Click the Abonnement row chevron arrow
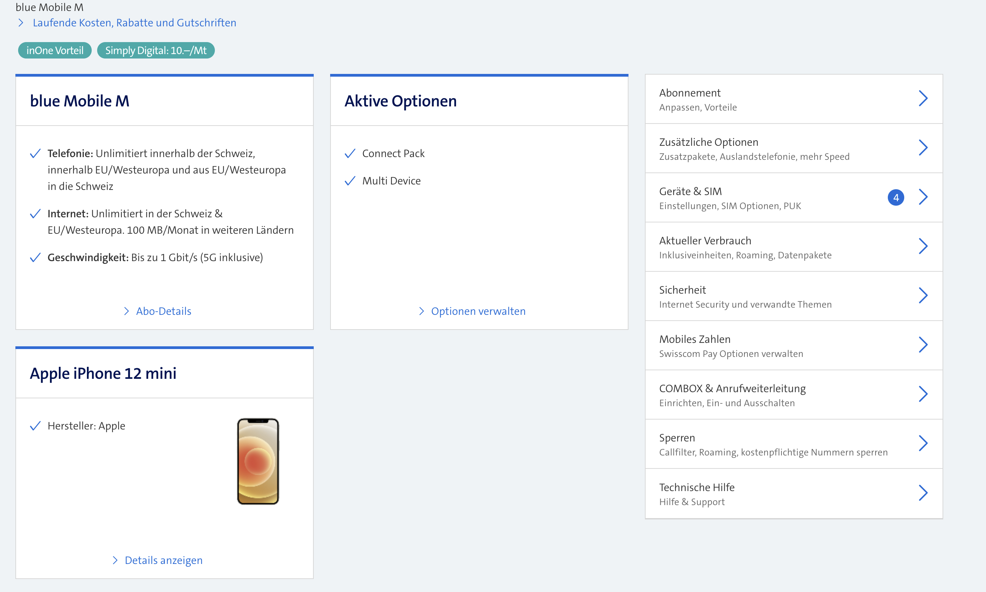986x592 pixels. (923, 99)
